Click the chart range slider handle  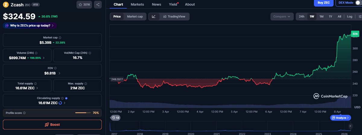(x=350, y=126)
